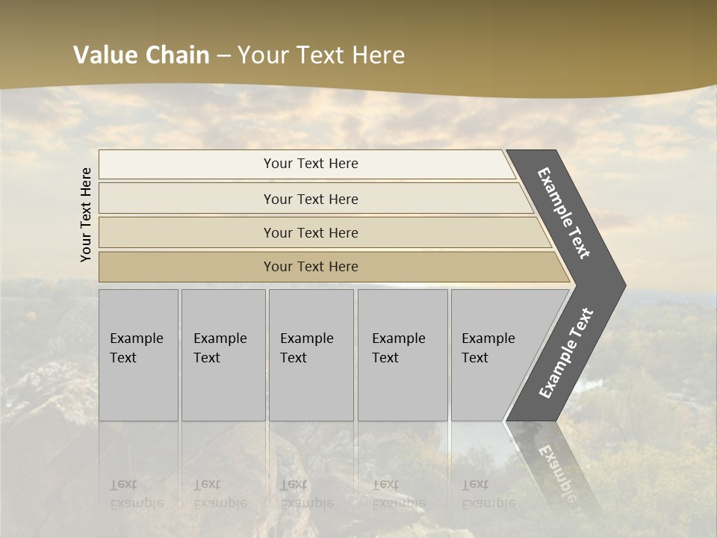Click the second gray "Example Text" box
Image resolution: width=717 pixels, height=538 pixels.
223,355
